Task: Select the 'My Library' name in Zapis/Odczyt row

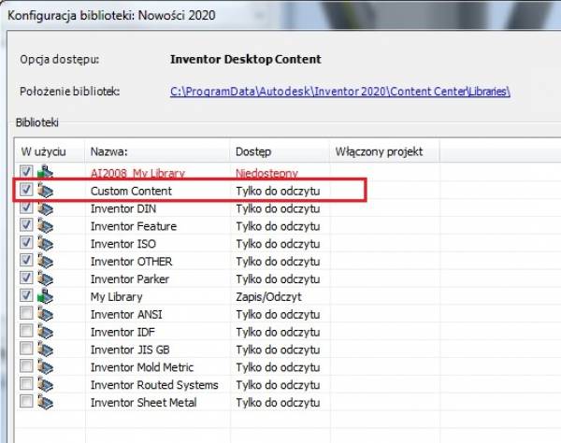Action: [x=116, y=297]
